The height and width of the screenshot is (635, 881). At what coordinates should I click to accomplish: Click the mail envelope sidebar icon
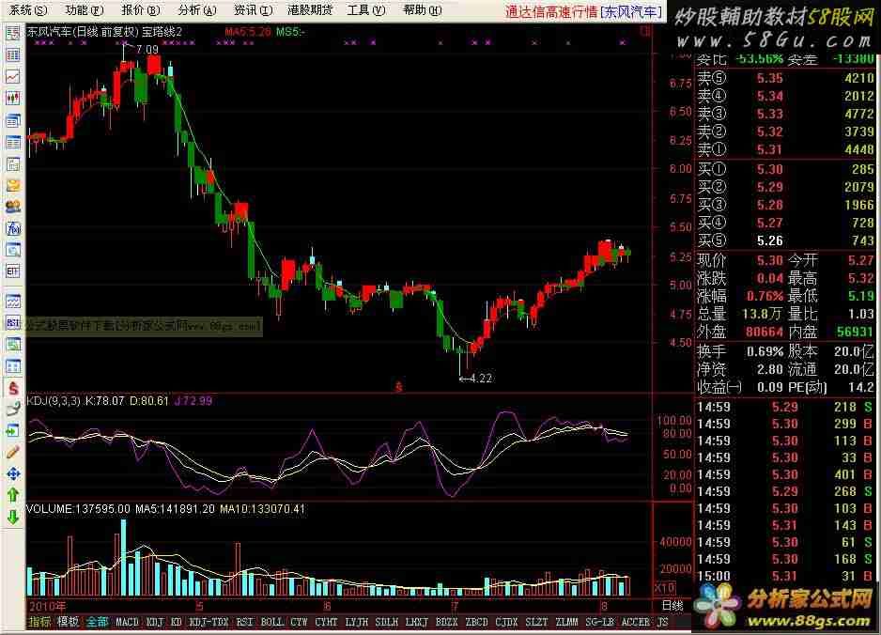pyautogui.click(x=13, y=185)
